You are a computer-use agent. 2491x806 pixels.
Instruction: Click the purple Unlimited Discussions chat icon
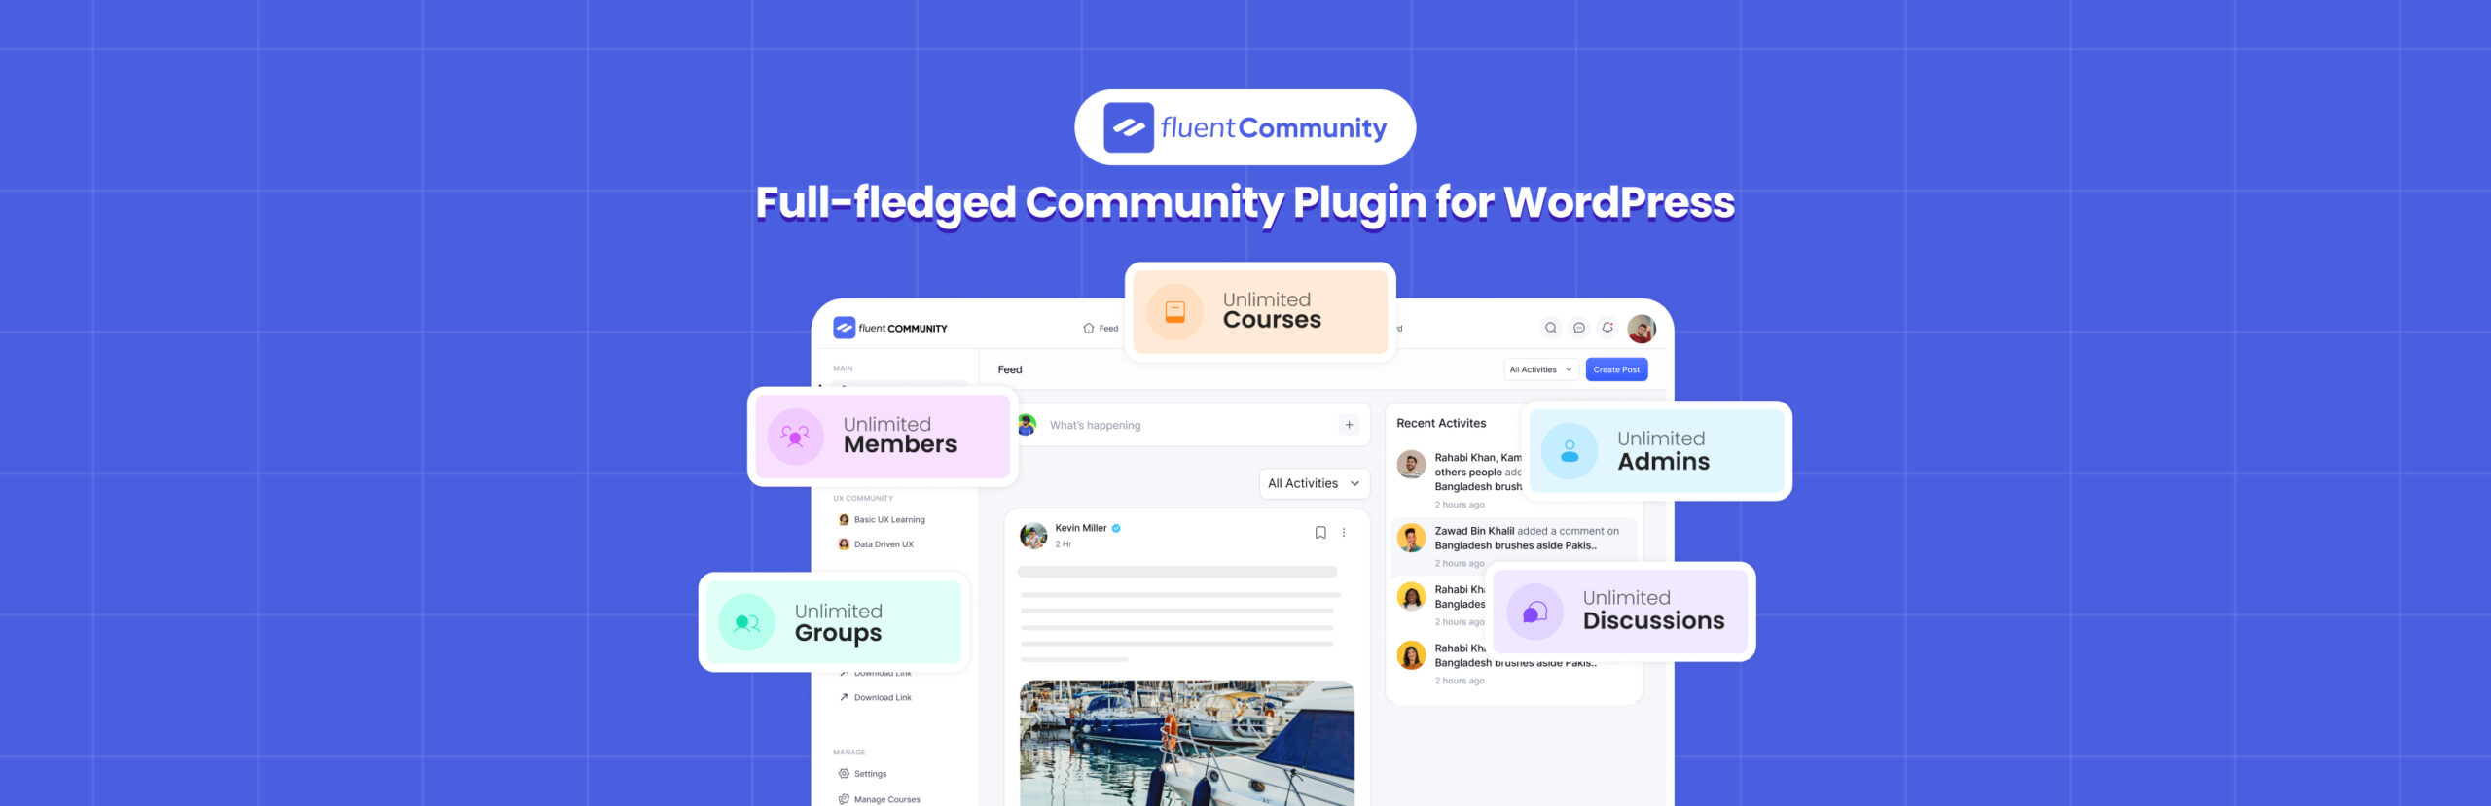(x=1534, y=612)
